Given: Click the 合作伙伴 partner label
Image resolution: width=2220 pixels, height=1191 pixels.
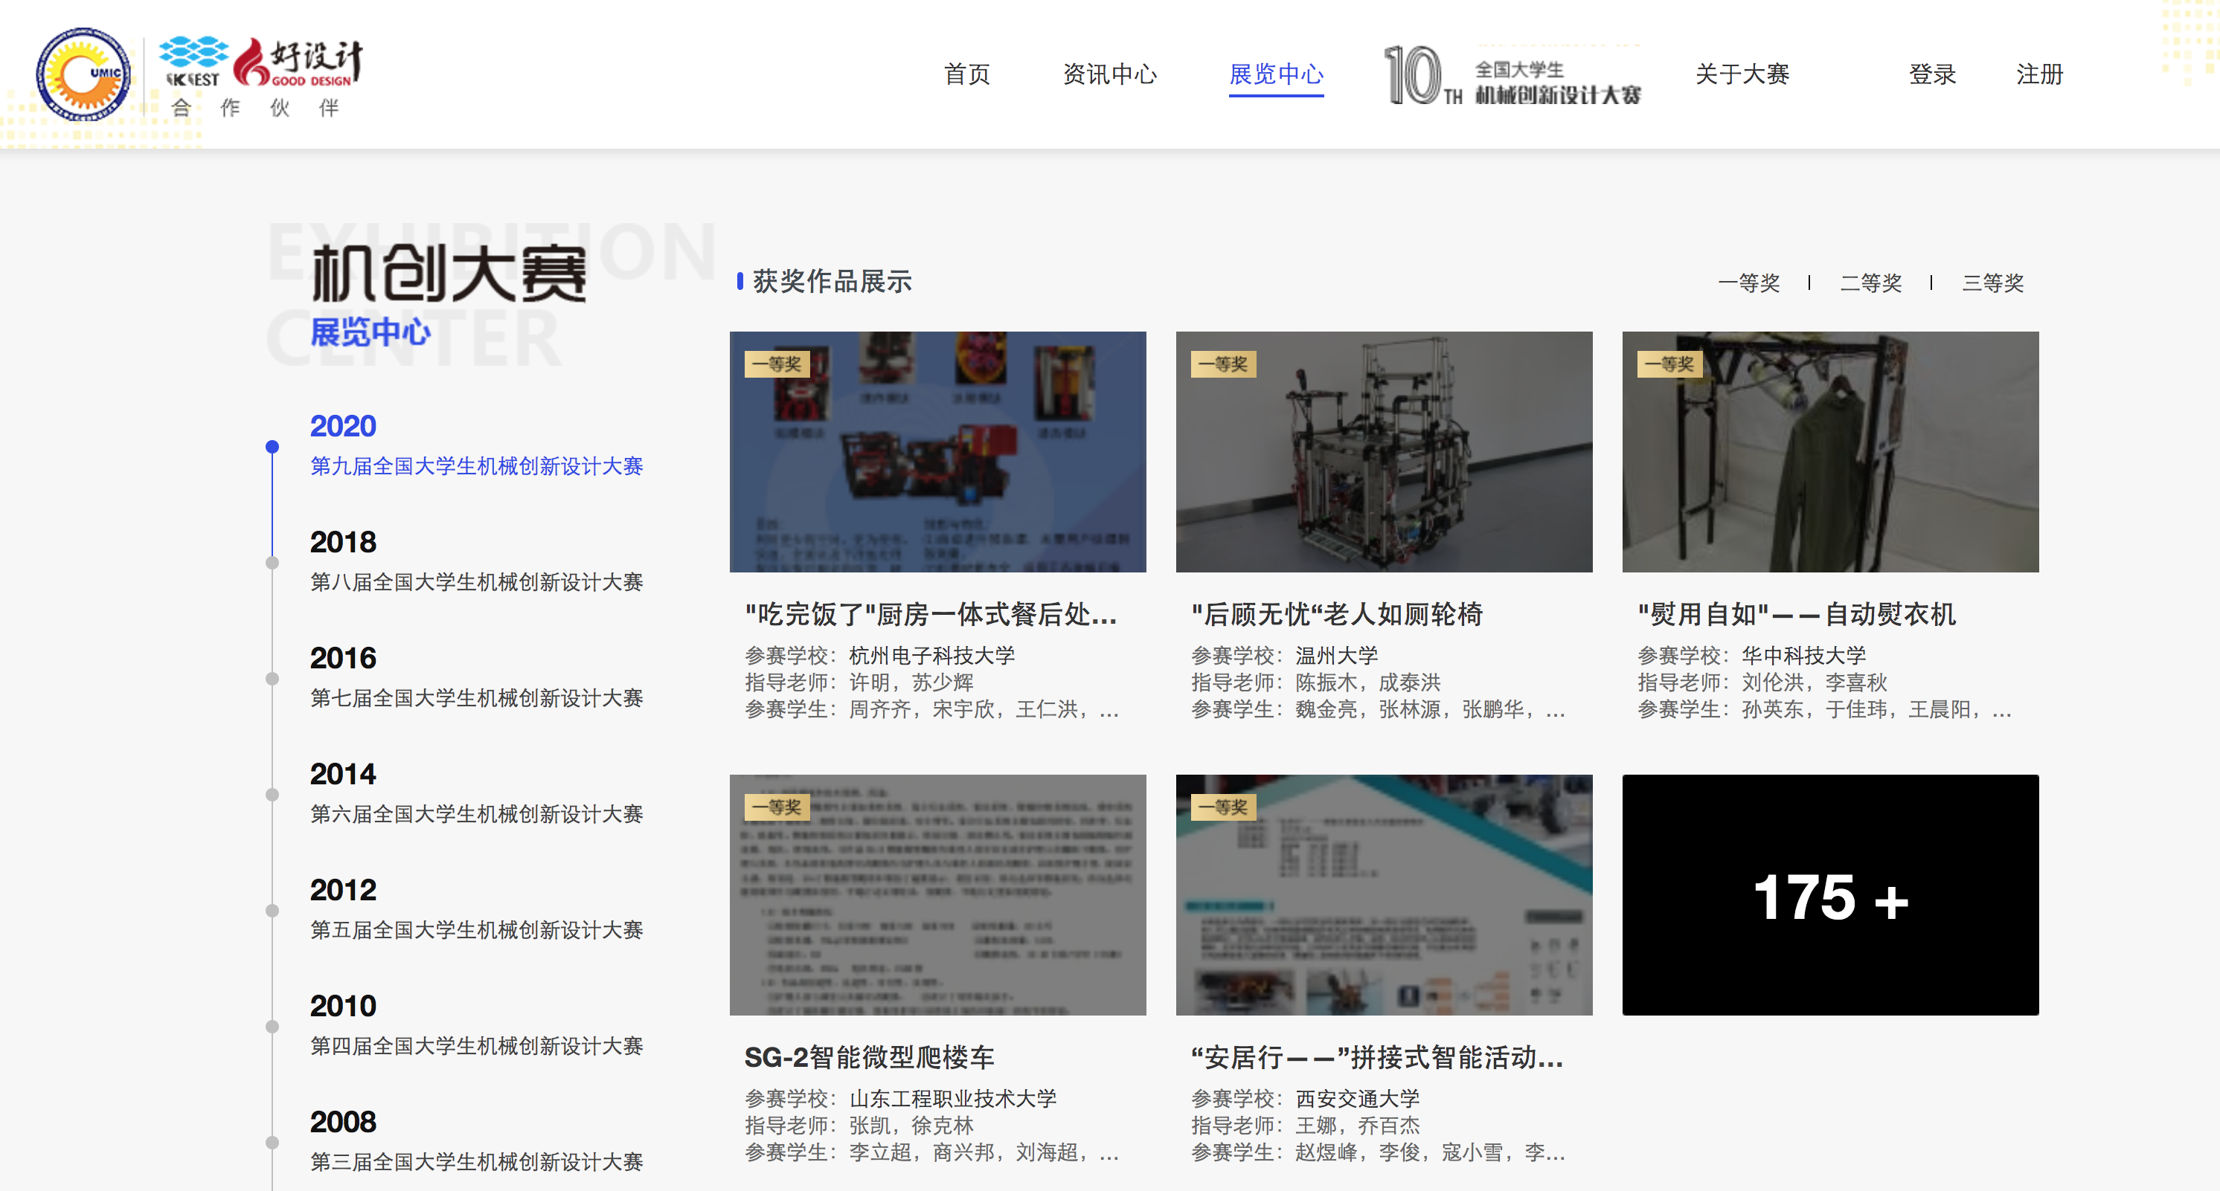Looking at the screenshot, I should 255,108.
